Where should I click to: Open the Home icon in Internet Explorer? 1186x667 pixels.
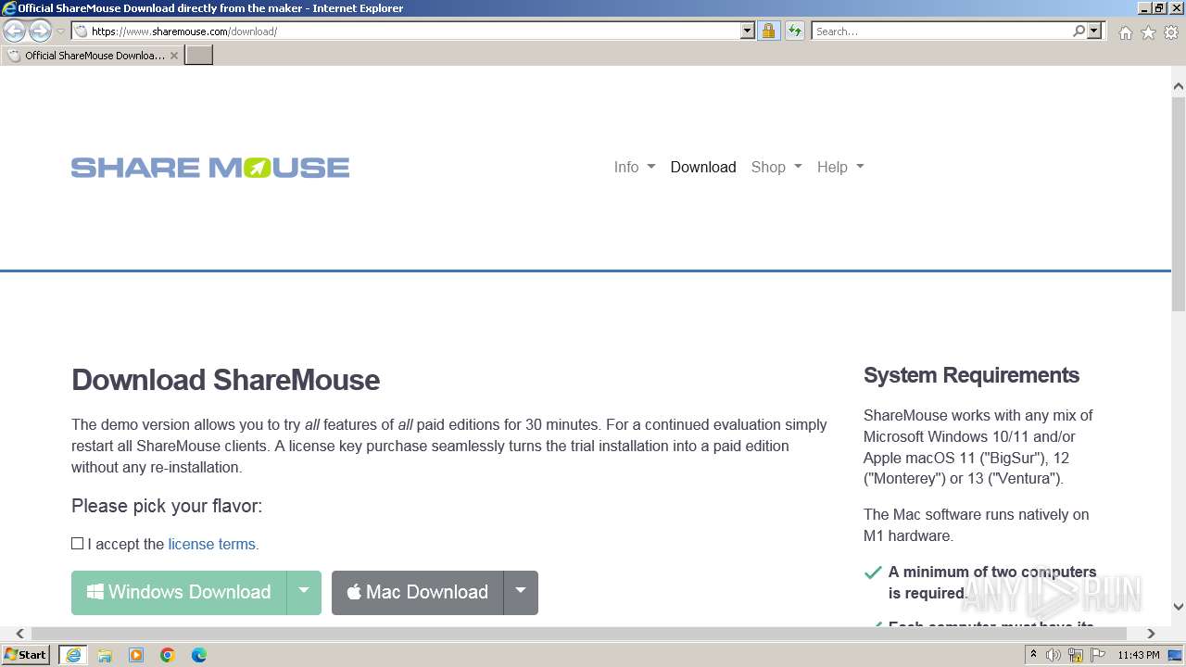click(x=1125, y=32)
